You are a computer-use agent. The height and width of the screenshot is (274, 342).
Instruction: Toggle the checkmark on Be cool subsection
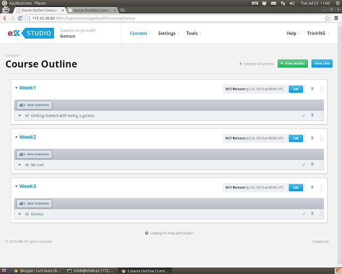304,164
